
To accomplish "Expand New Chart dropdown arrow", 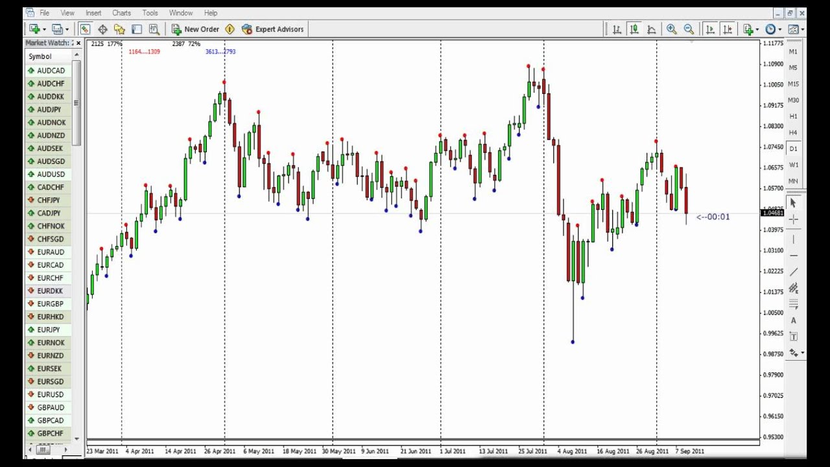I will pos(43,29).
